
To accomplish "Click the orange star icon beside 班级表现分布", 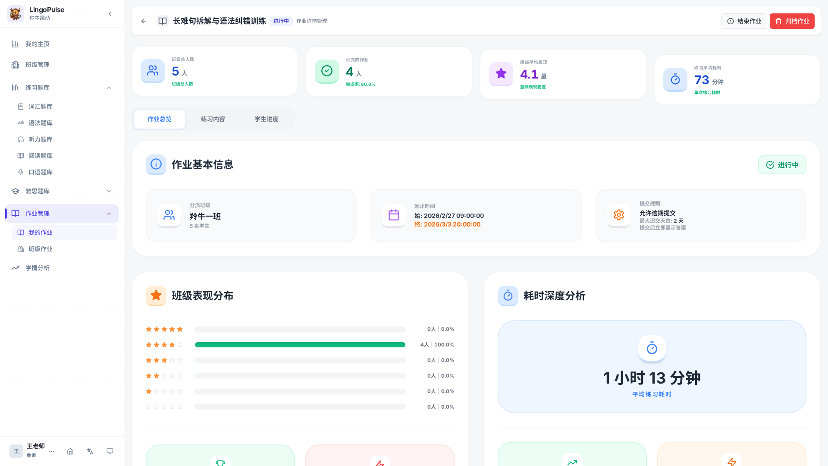I will [x=156, y=296].
